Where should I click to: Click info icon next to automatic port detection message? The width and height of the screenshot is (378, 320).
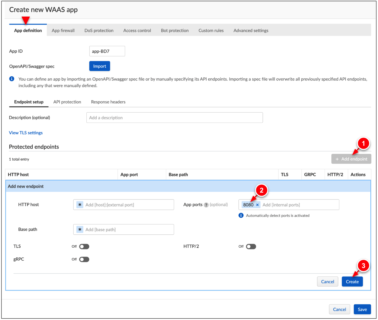[x=241, y=215]
